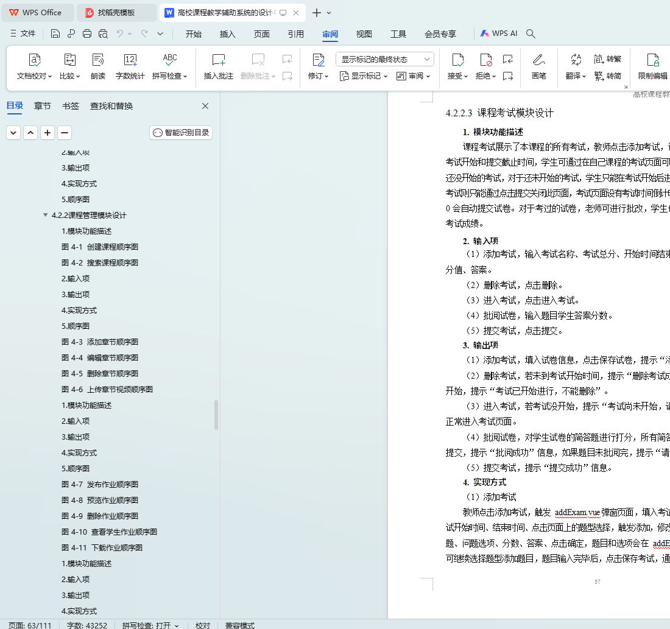
Task: Click 限制编辑 restrict editing
Action: (x=652, y=66)
